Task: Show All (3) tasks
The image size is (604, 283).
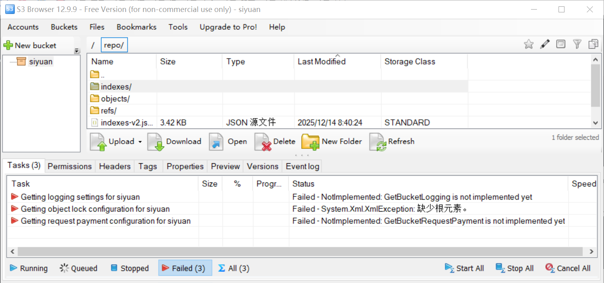Action: click(234, 268)
